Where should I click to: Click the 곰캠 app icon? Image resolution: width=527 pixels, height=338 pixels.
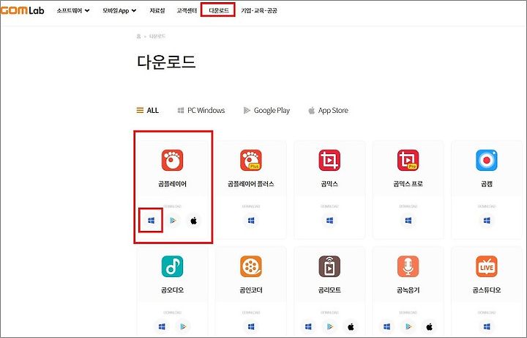coord(487,161)
